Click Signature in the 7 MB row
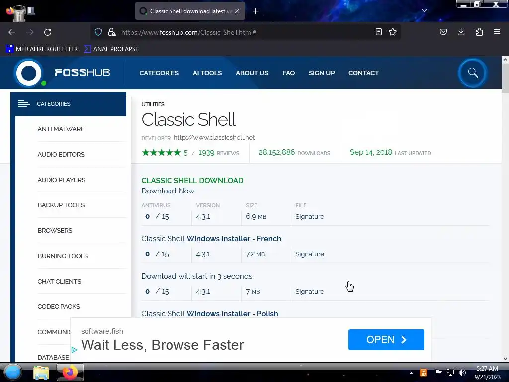Screen dimensions: 509x382 pos(309,291)
